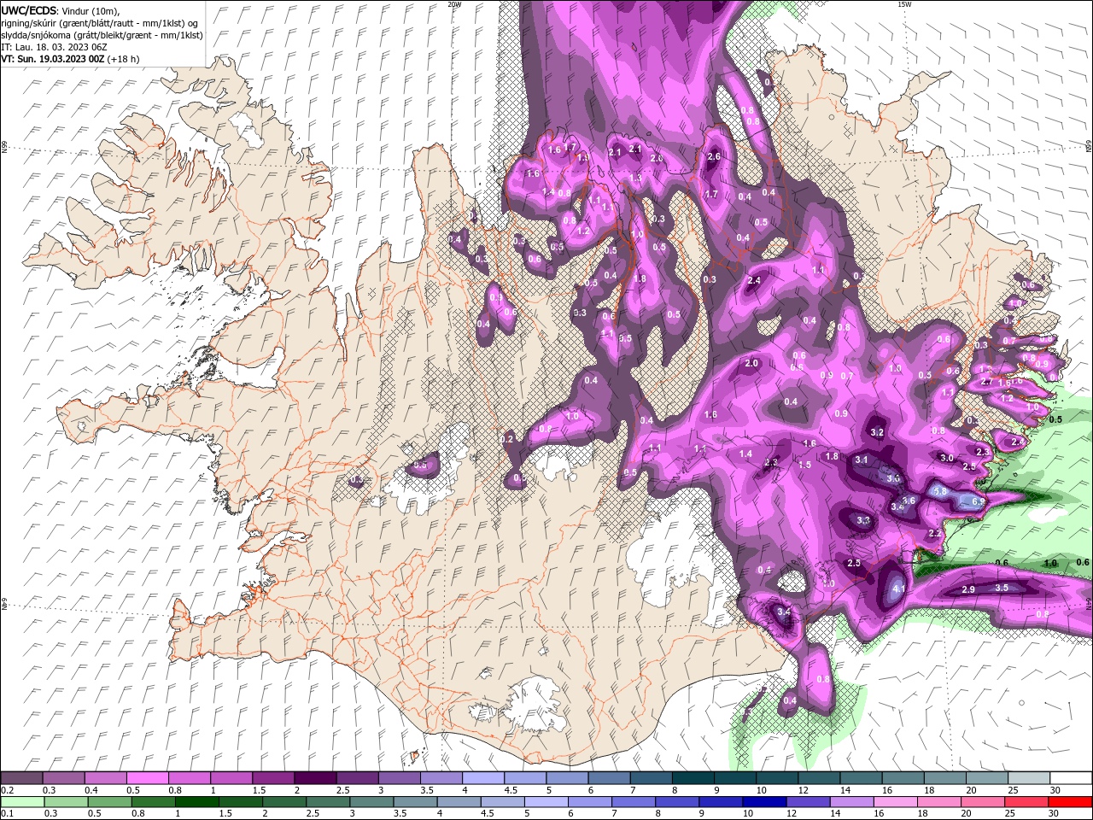Click the grey-purple 0.2–0.3 swatch in upper legend

[22, 778]
